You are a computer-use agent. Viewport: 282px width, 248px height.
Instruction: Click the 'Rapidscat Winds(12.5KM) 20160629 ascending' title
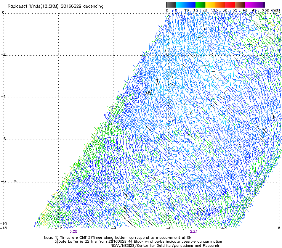tap(56, 6)
